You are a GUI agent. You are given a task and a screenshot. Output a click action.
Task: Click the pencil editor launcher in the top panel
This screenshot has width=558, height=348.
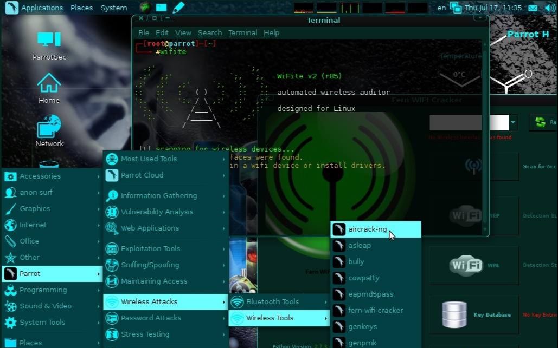click(178, 7)
